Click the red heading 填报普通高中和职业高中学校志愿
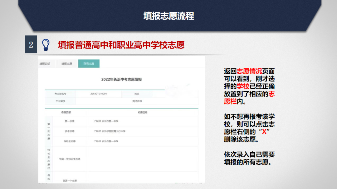 point(121,45)
